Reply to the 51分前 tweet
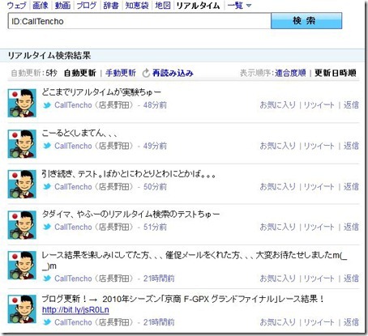 coord(351,227)
